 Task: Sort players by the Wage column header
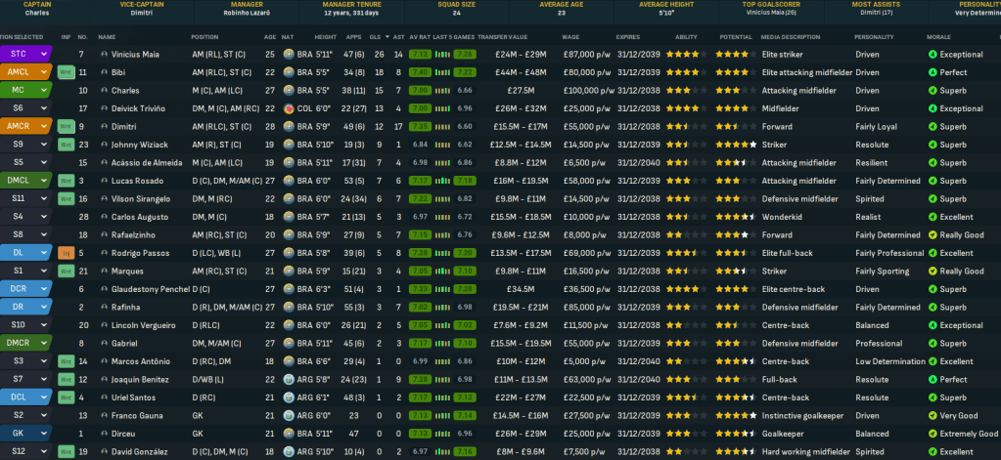click(570, 36)
